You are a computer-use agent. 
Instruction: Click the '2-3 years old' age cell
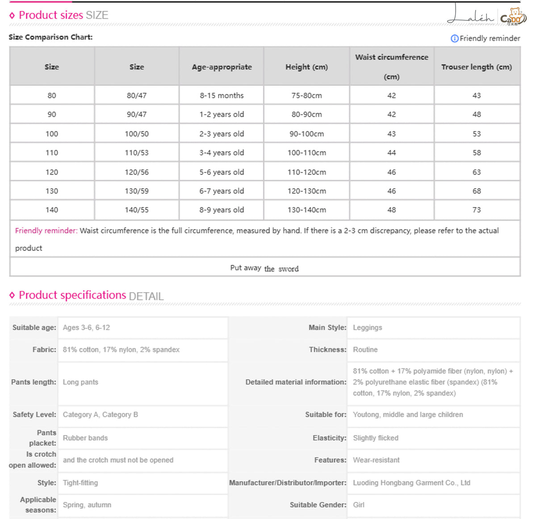[x=222, y=134]
